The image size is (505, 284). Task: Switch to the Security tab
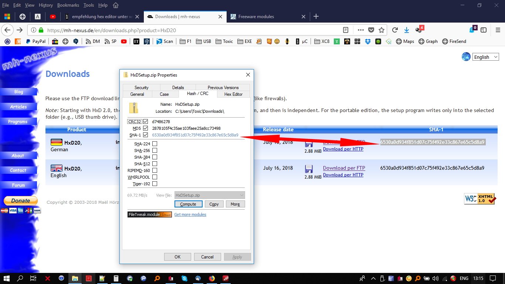pos(142,88)
